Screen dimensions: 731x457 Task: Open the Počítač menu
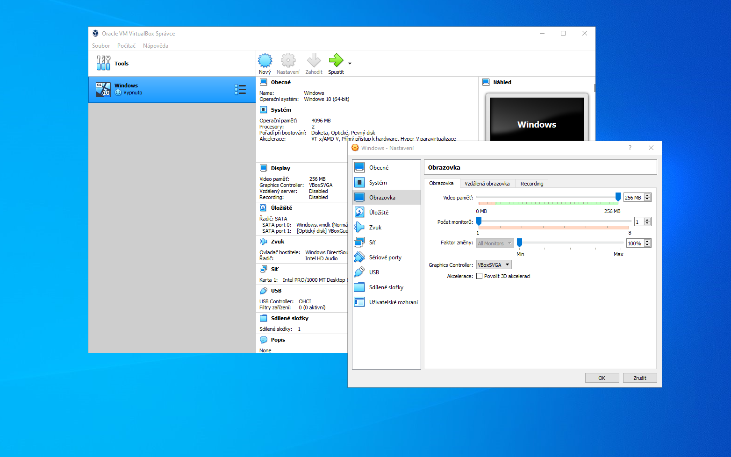[x=126, y=46]
